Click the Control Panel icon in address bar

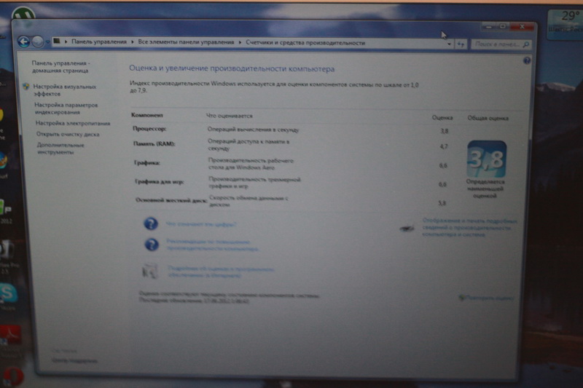tap(57, 41)
